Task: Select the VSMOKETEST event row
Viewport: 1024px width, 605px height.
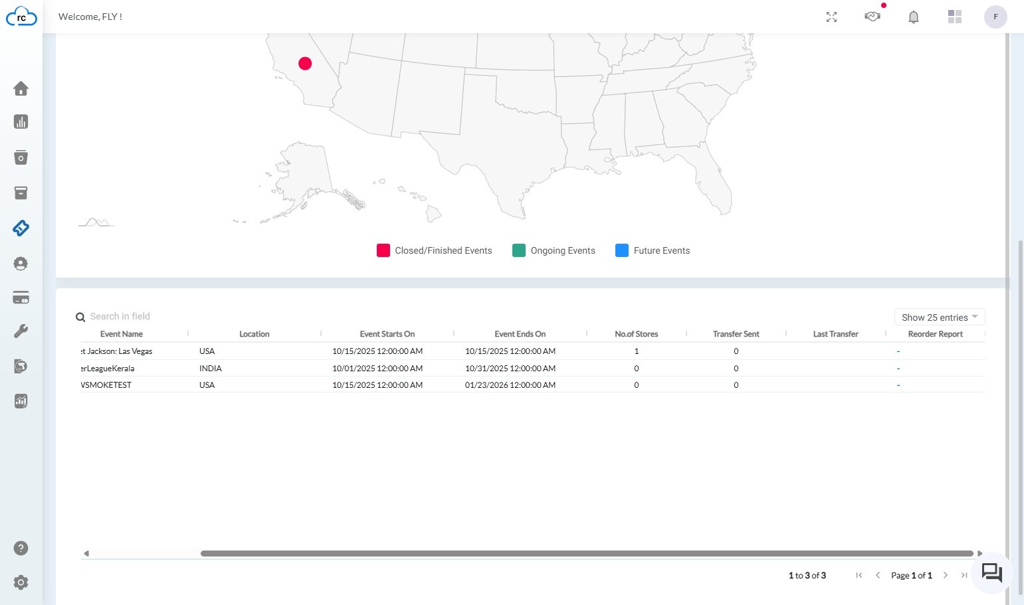Action: (x=533, y=385)
